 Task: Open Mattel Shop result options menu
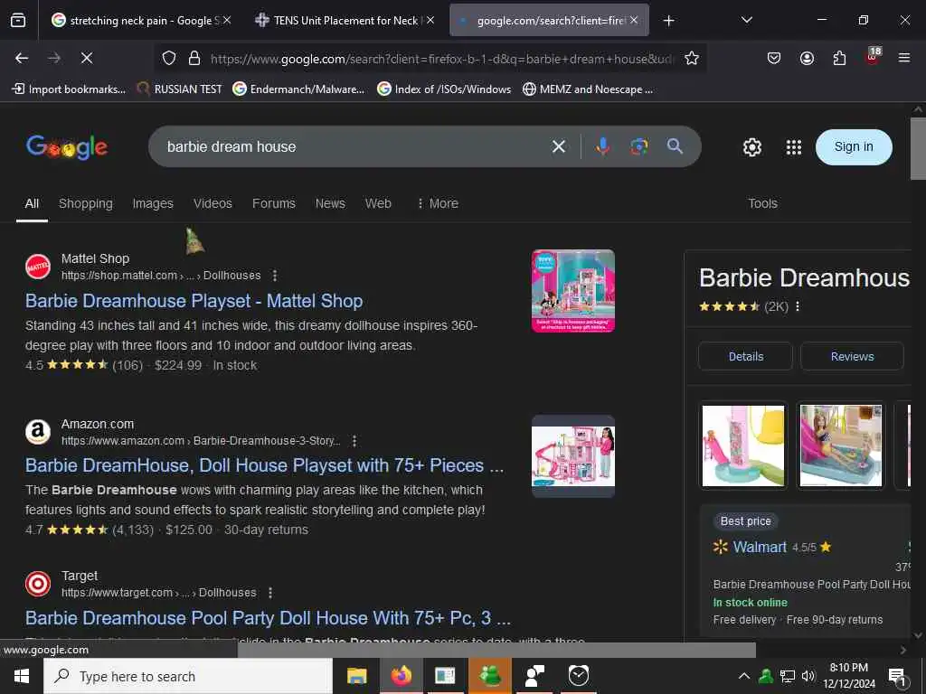pos(275,276)
